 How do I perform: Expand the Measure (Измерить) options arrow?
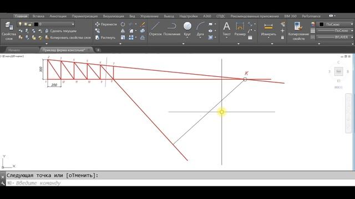268,38
